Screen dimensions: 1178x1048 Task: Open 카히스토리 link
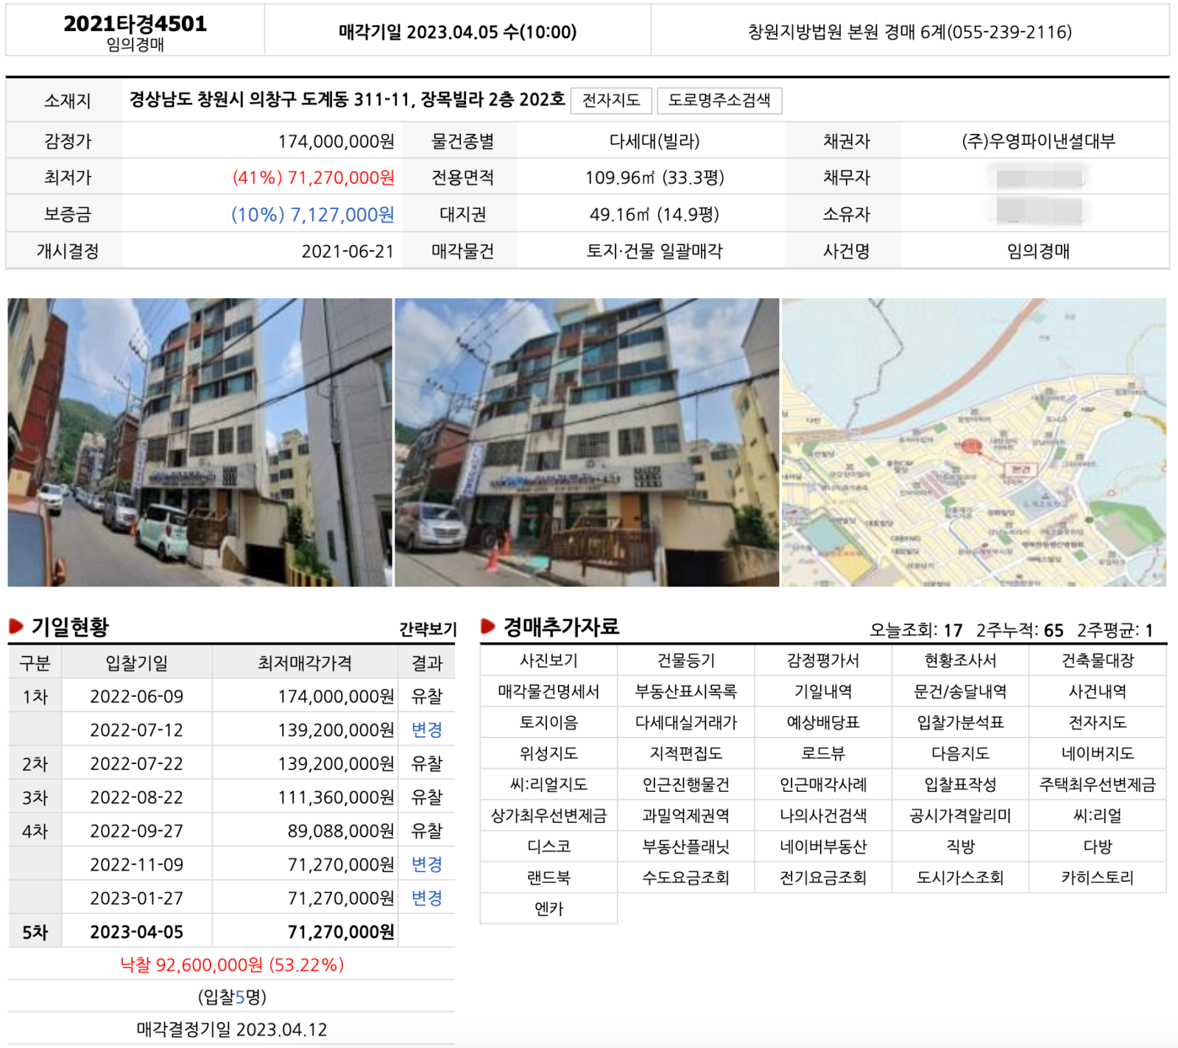point(1098,877)
